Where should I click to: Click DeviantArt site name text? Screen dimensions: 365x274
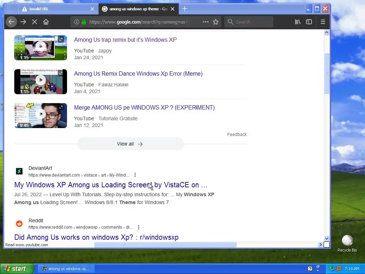click(x=40, y=168)
